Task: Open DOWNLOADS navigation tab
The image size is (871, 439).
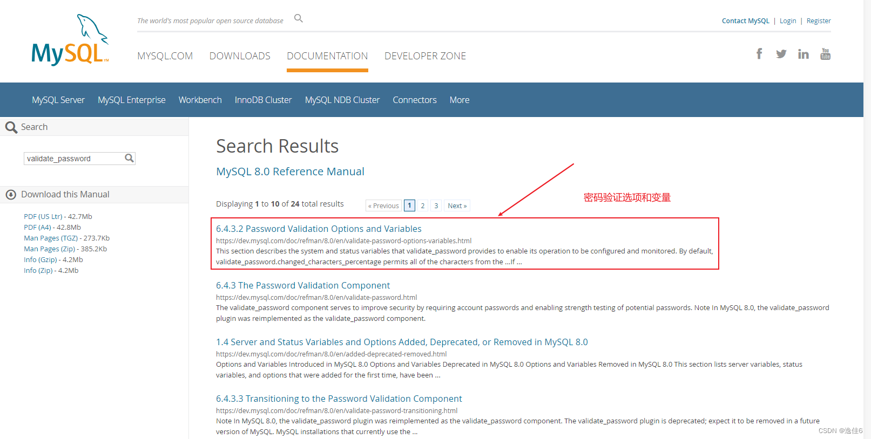Action: [240, 56]
